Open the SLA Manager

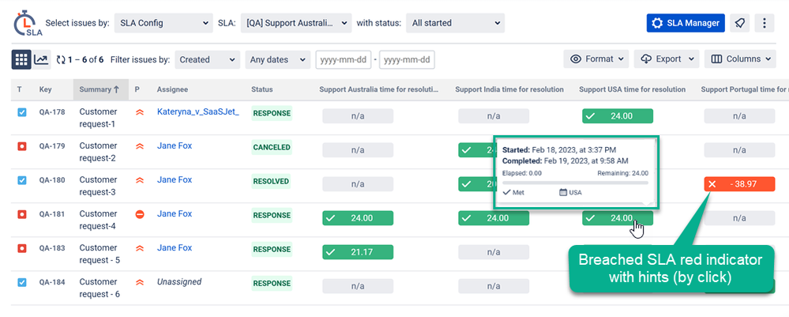point(686,23)
